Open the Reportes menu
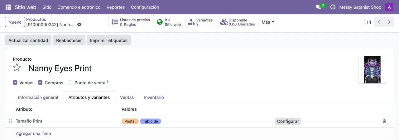The image size is (399, 140). point(116,7)
